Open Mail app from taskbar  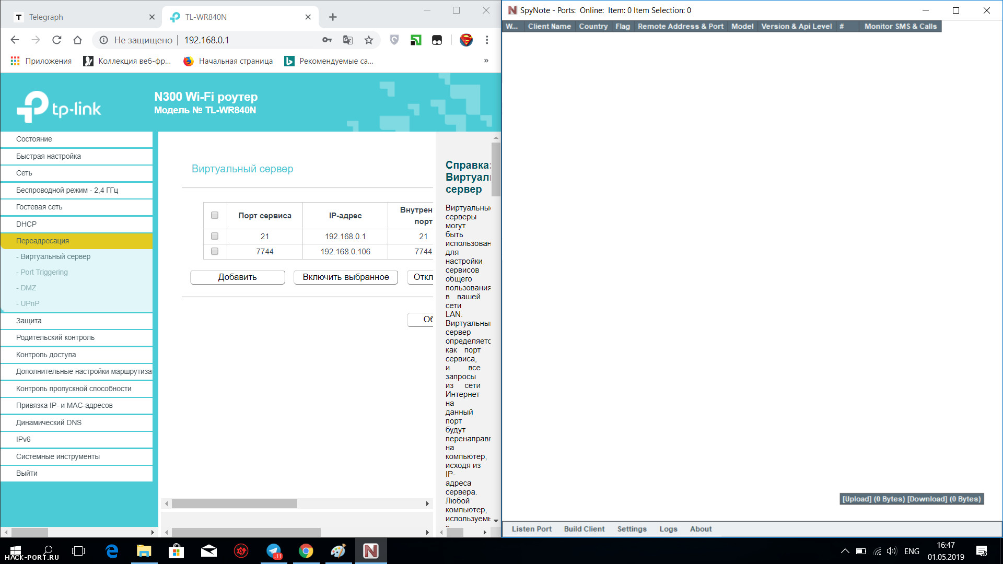pyautogui.click(x=208, y=551)
